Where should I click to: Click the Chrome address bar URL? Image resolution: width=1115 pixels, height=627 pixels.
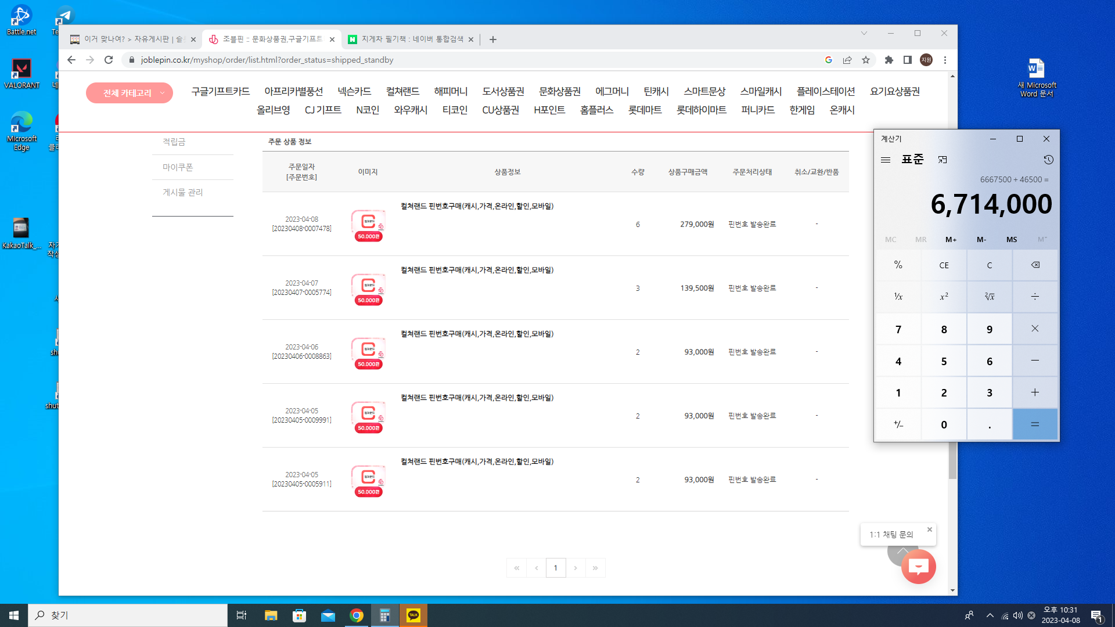267,60
